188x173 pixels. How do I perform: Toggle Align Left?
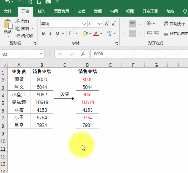(125, 34)
